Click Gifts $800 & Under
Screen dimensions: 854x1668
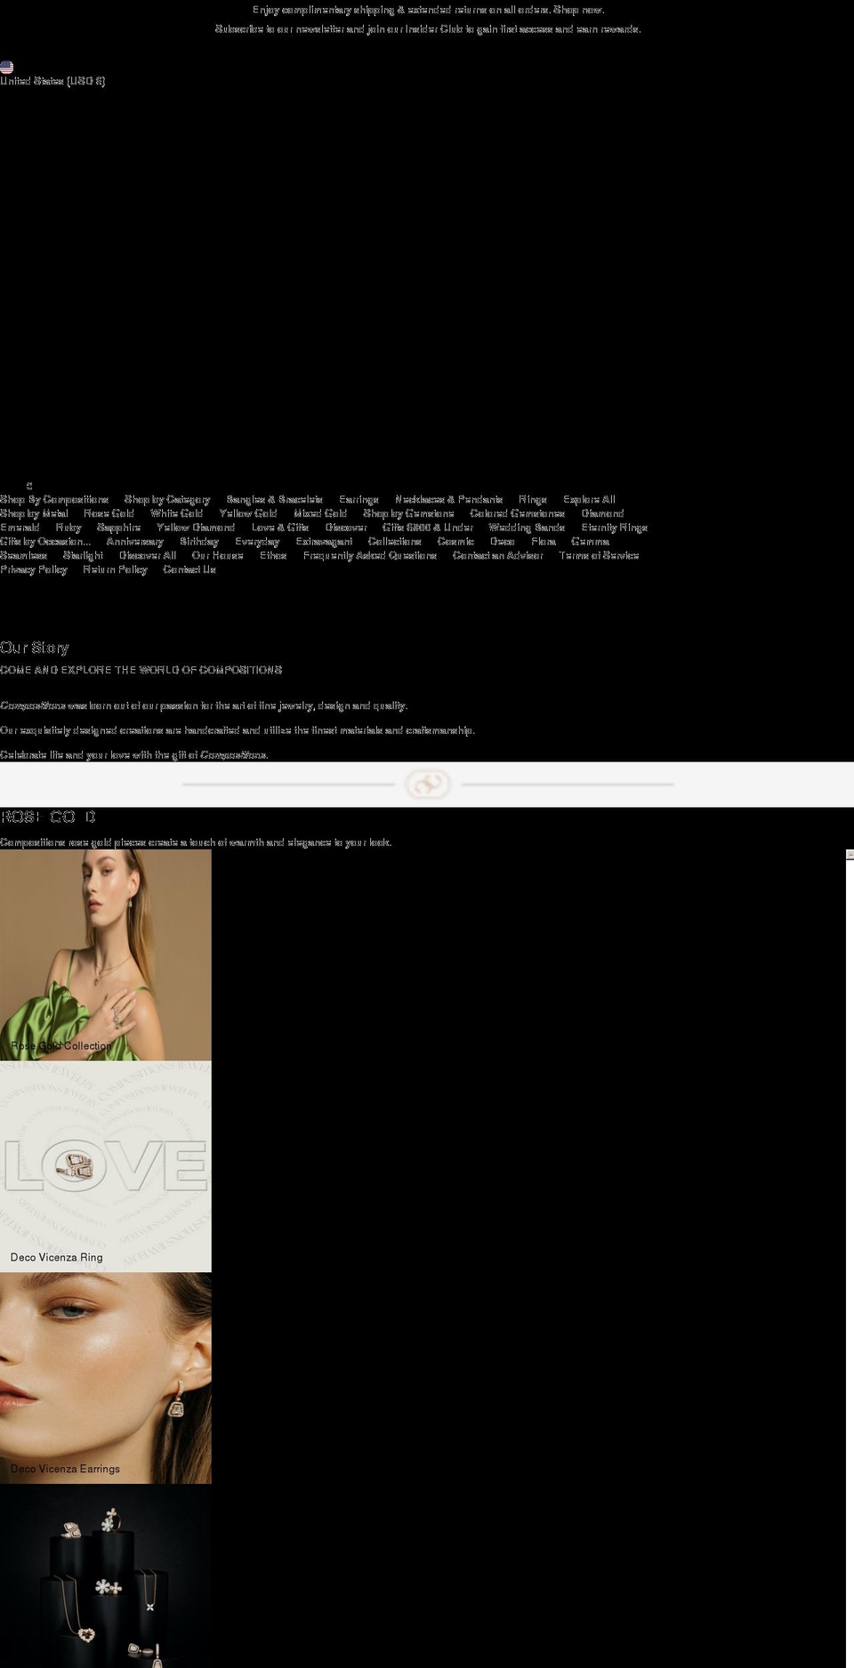(427, 528)
